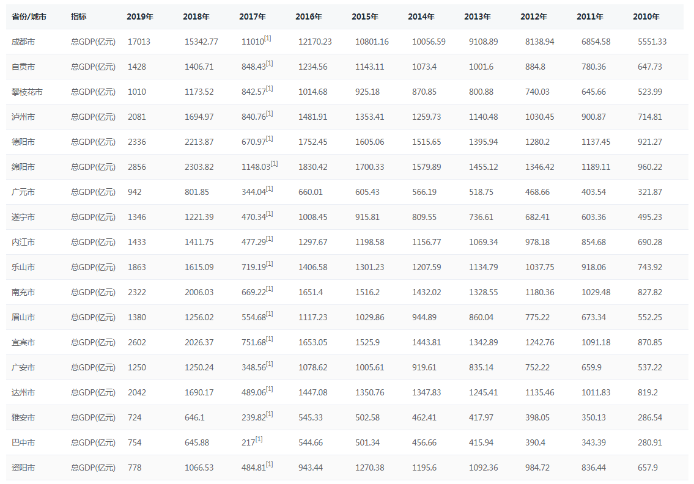
Task: Select the 宜宾市 city name
Action: click(x=23, y=342)
